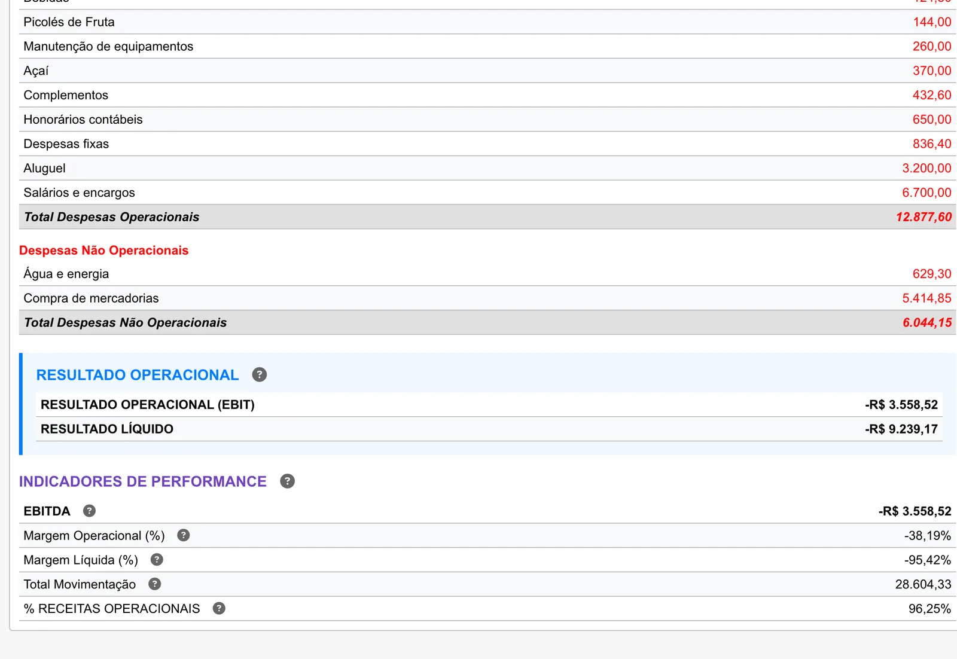Select Picolés de Fruta amount 144,00
The width and height of the screenshot is (957, 659).
pyautogui.click(x=932, y=22)
